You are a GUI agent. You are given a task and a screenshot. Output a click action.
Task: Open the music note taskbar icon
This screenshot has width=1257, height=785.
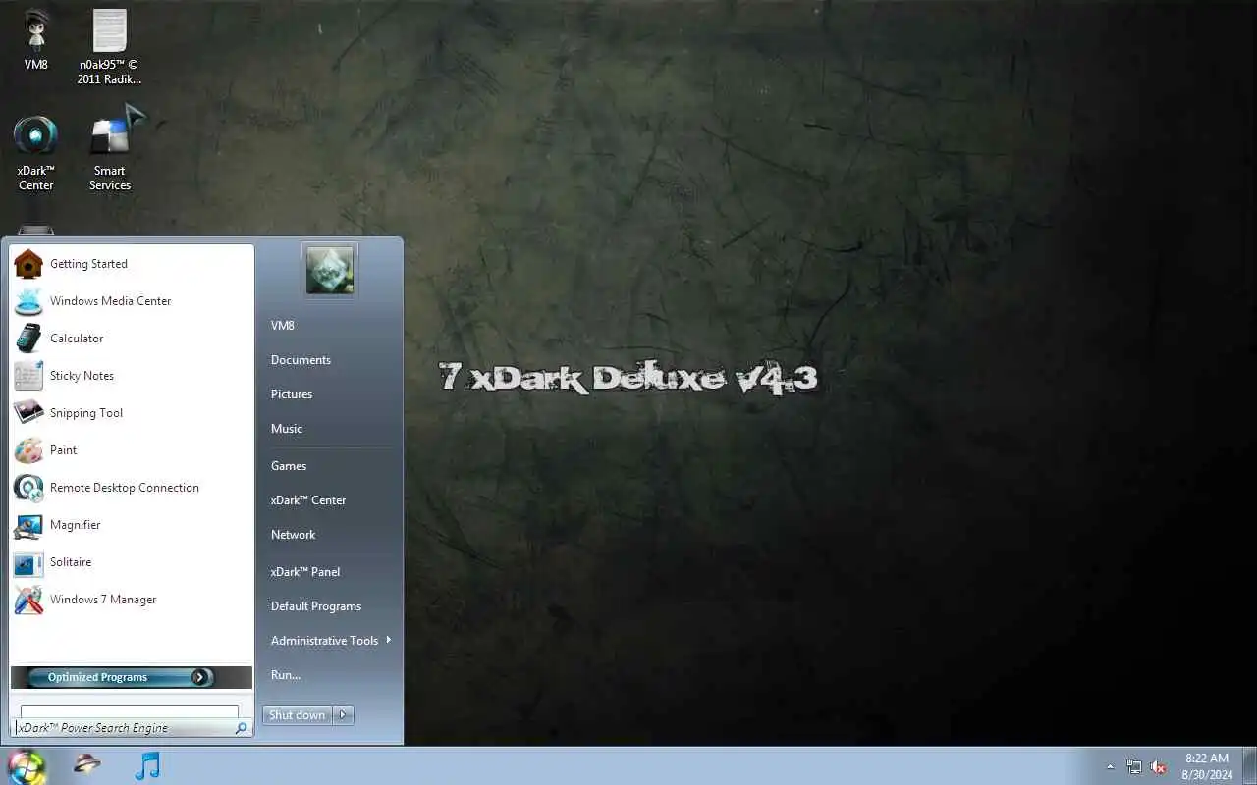coord(148,765)
